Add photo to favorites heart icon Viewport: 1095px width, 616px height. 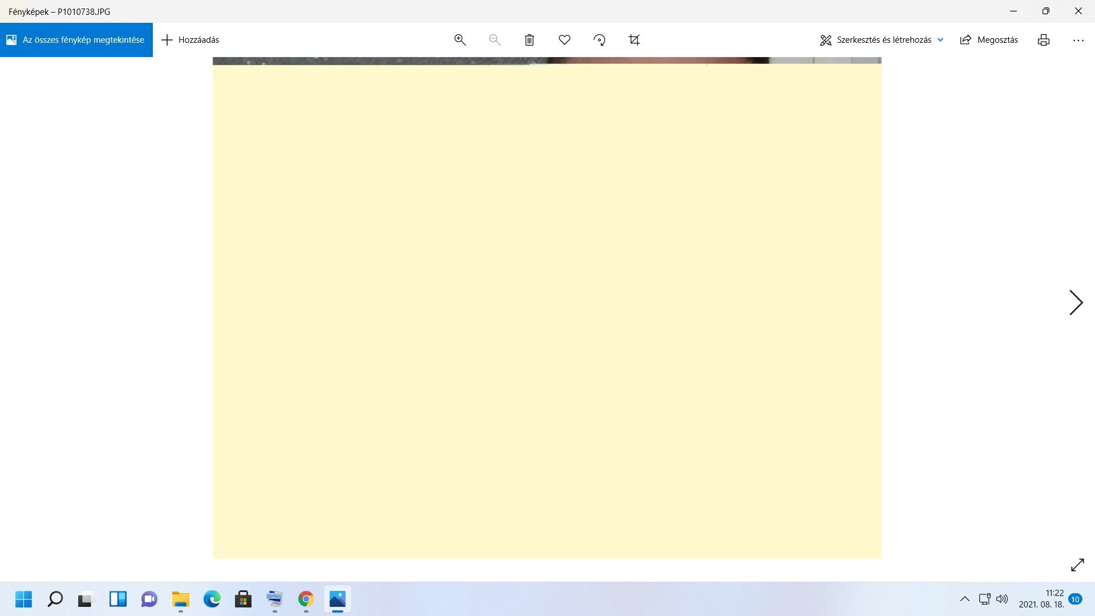(x=565, y=40)
